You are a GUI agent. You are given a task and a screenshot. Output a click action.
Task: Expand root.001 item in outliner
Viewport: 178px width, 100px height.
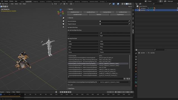(x=137, y=10)
